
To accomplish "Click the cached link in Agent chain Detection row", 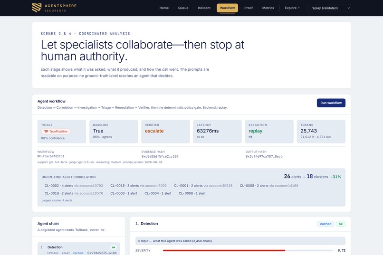I will click(x=77, y=253).
